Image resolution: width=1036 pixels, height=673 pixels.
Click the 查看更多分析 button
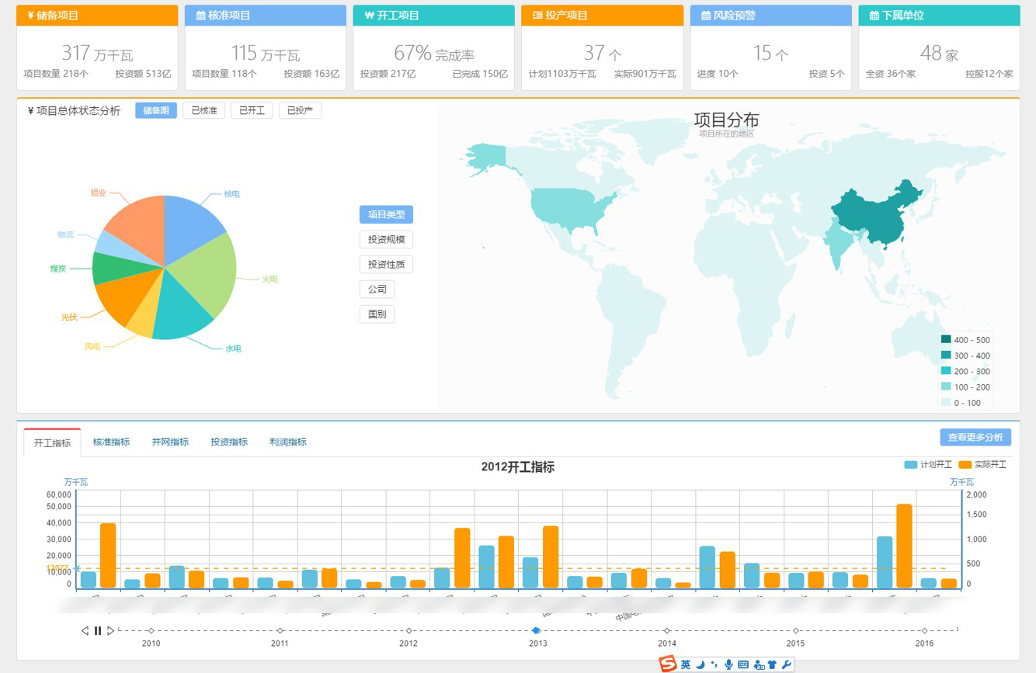point(975,437)
